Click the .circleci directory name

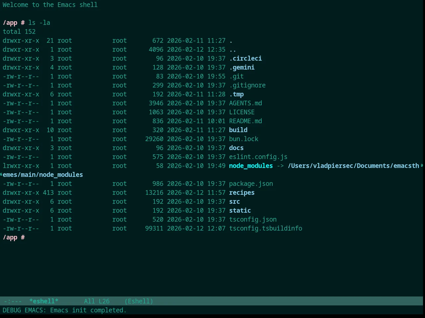(x=245, y=58)
